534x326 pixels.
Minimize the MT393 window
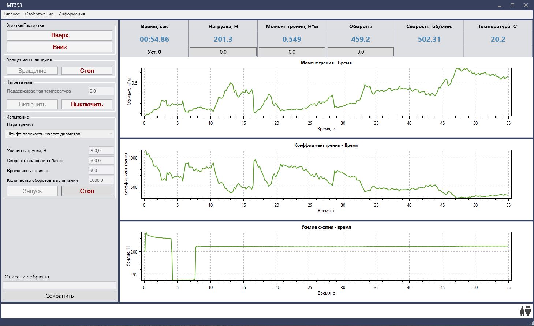point(500,5)
